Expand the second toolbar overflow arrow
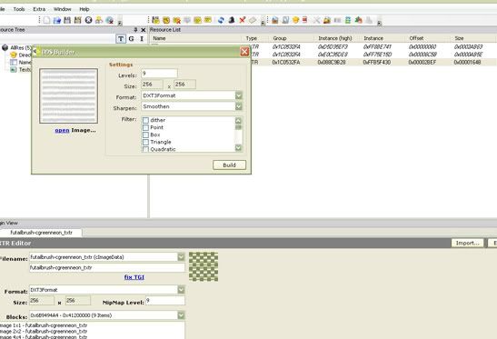The image size is (497, 339). click(263, 23)
